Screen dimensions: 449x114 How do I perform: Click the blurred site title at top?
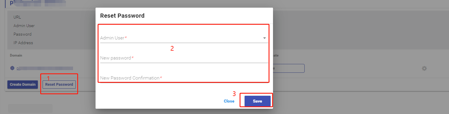[35, 3]
